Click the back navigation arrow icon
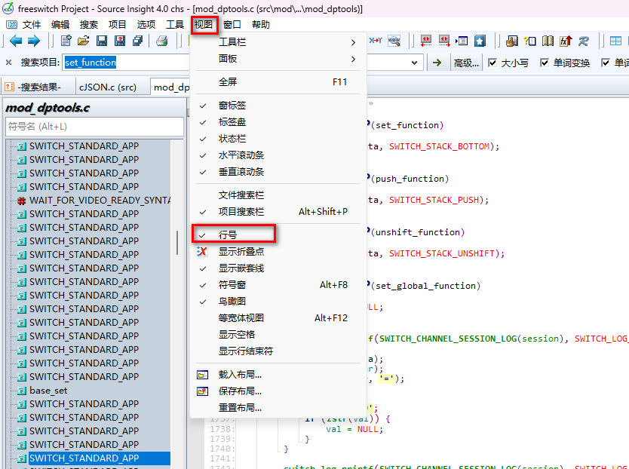 (x=15, y=40)
